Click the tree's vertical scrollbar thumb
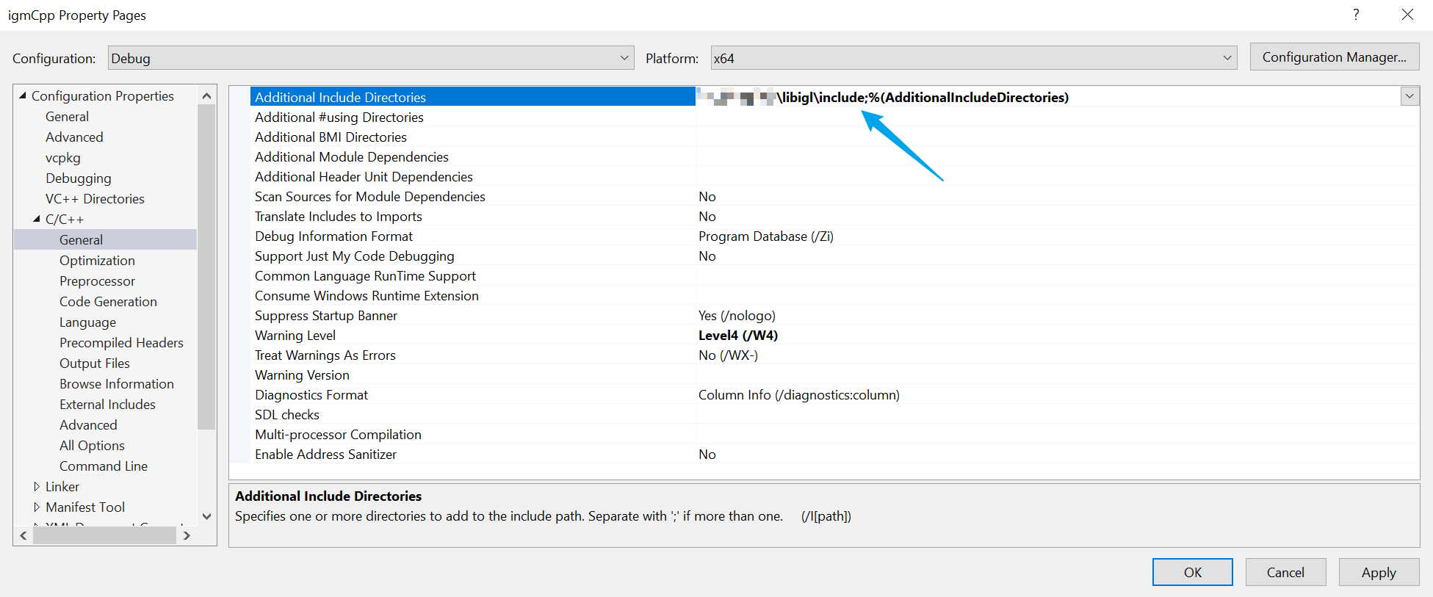Viewport: 1433px width, 597px height. click(206, 267)
